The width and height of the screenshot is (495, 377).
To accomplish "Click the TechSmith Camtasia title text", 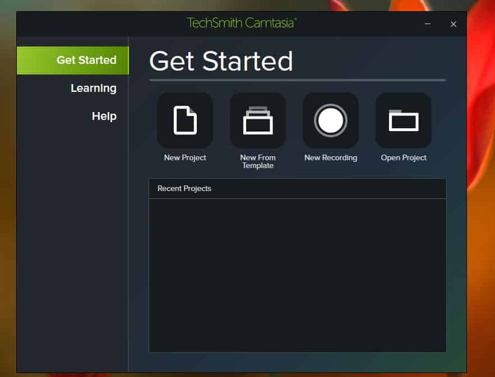I will coord(242,24).
